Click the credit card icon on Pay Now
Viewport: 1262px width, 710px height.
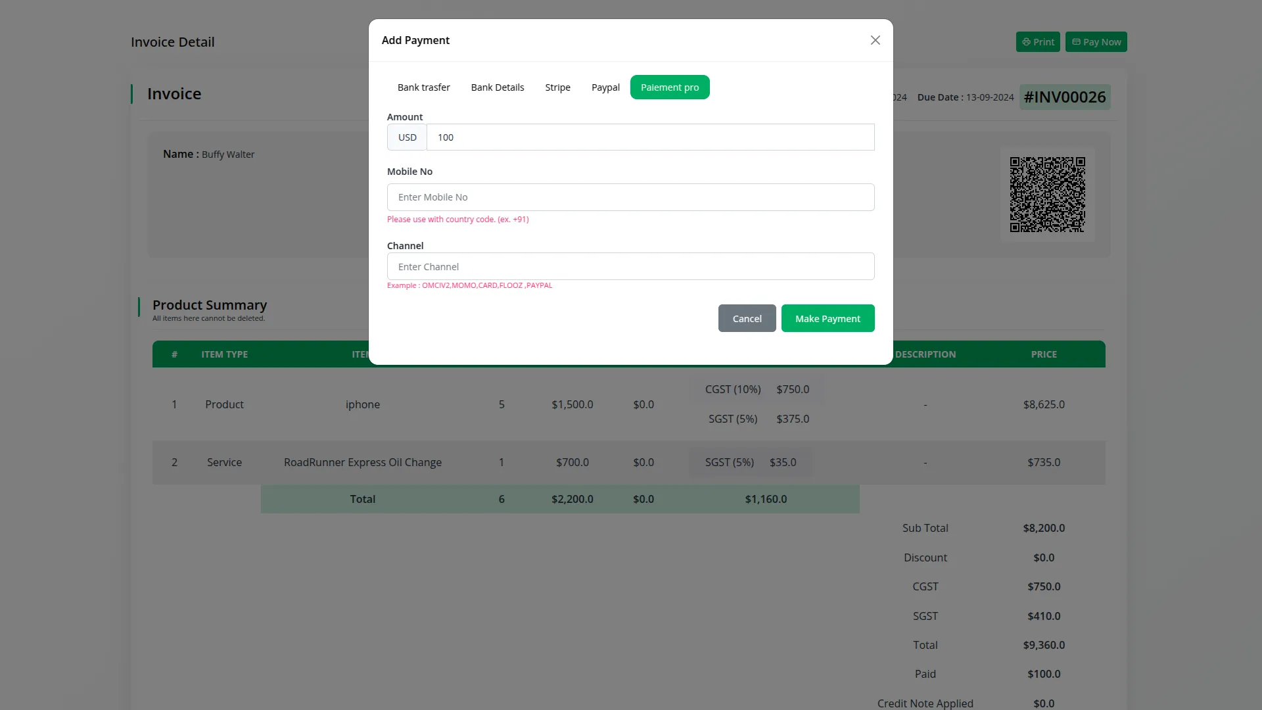click(x=1077, y=41)
